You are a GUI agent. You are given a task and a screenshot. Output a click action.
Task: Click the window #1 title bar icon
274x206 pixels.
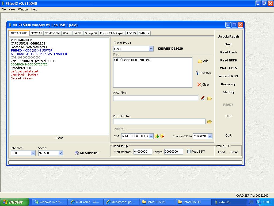[x=10, y=25]
